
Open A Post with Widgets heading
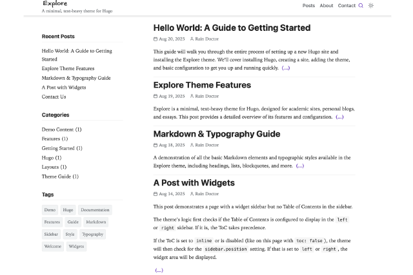[x=194, y=183]
